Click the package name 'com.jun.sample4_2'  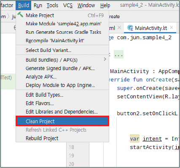(x=144, y=38)
